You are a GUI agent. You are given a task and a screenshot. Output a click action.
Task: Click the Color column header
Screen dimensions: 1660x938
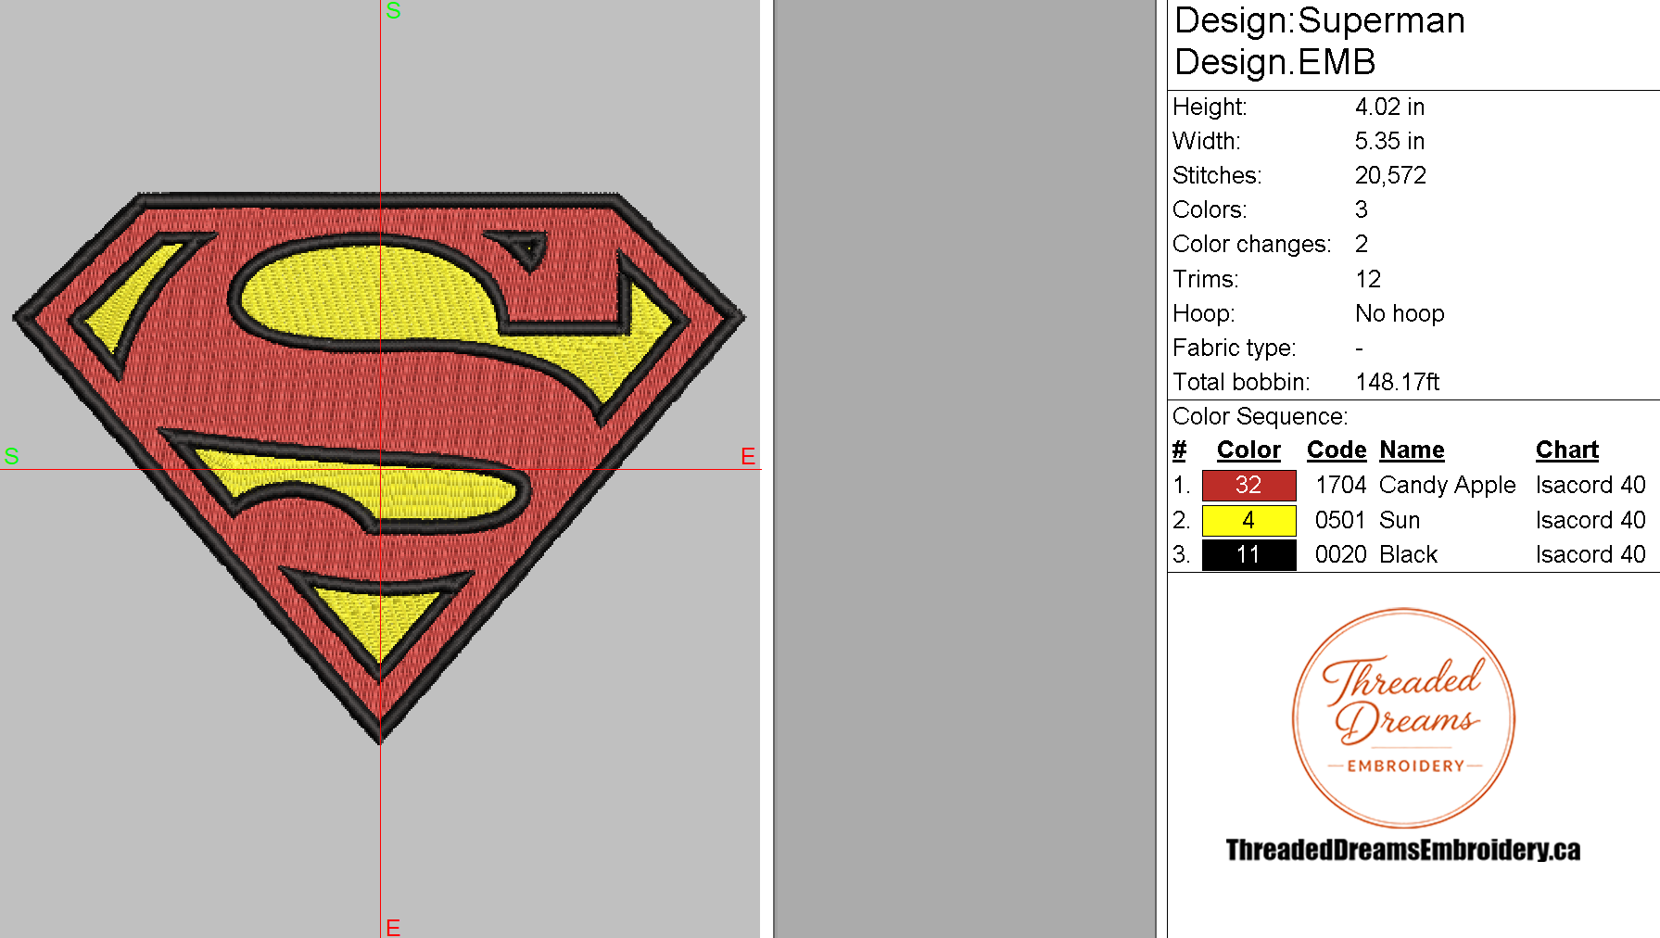coord(1248,450)
